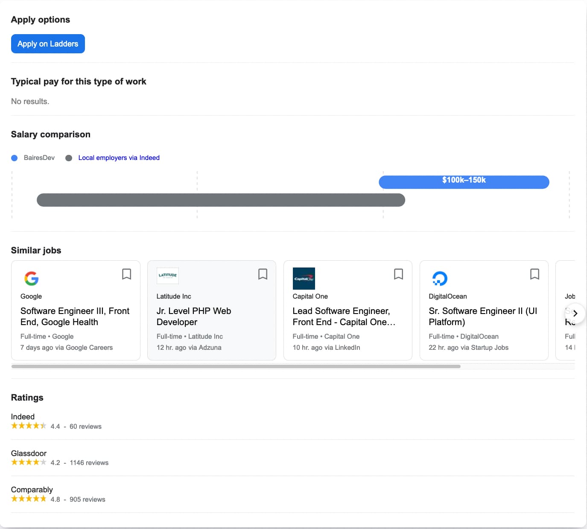Viewport: 587px width, 529px height.
Task: Click Full-time • Capital One text
Action: click(x=326, y=337)
